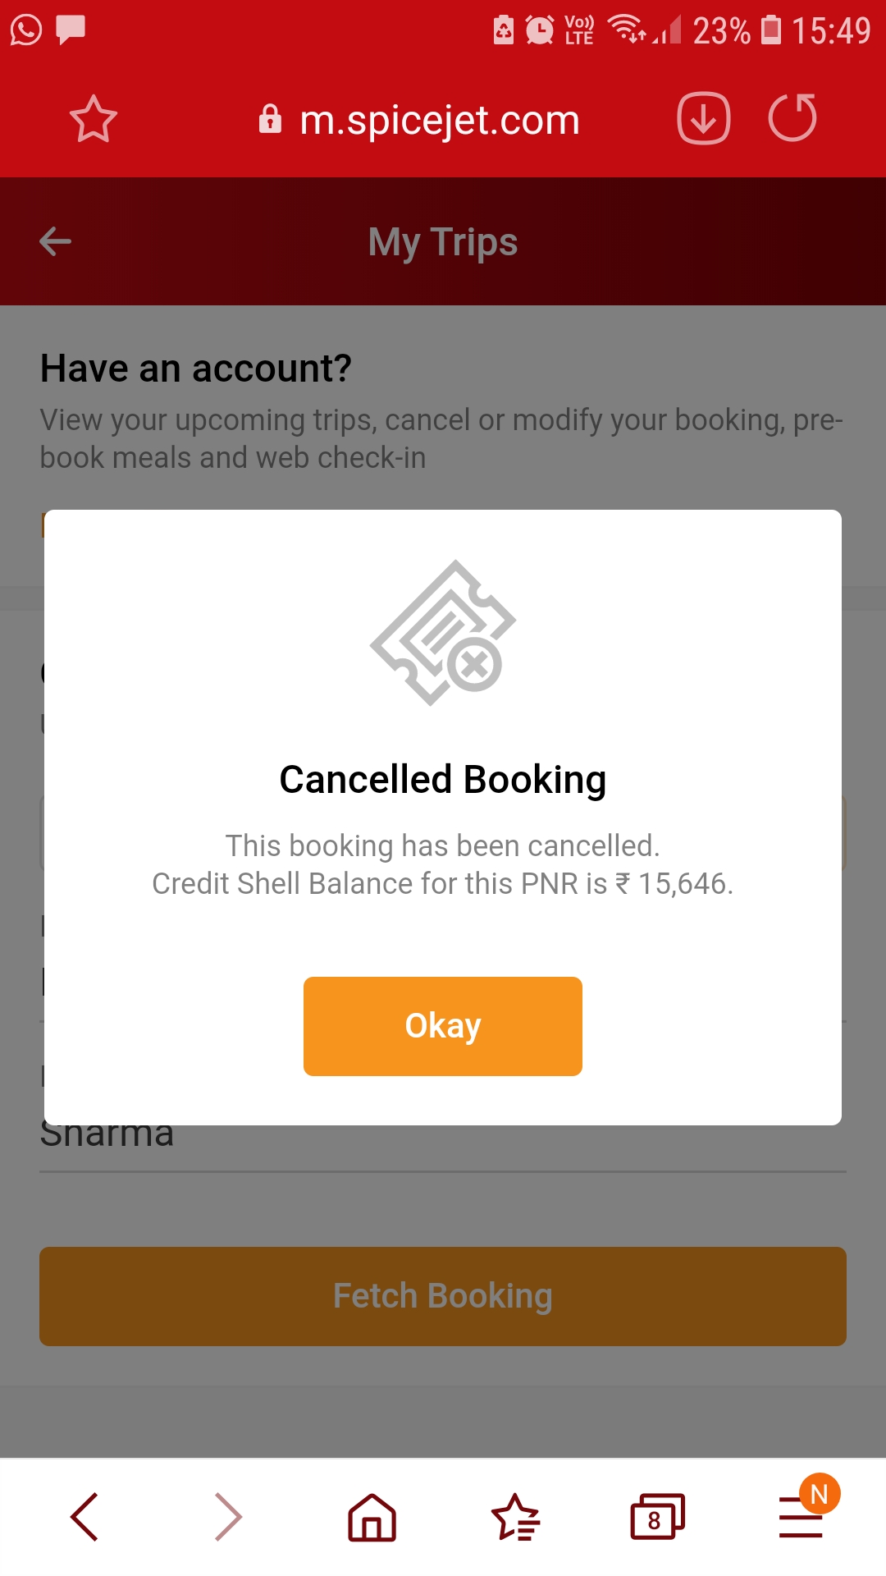The height and width of the screenshot is (1576, 886).
Task: Reload the page with refresh icon
Action: click(792, 118)
